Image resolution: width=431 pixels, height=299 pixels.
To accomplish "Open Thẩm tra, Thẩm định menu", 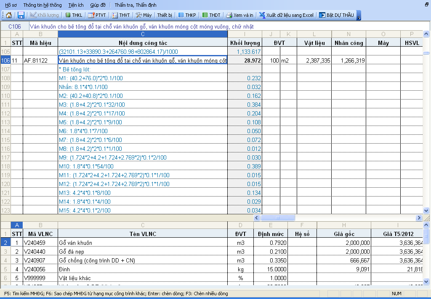I will tap(136, 5).
